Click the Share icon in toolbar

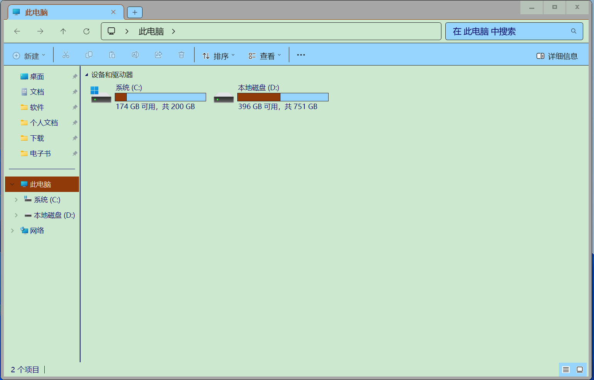point(158,55)
